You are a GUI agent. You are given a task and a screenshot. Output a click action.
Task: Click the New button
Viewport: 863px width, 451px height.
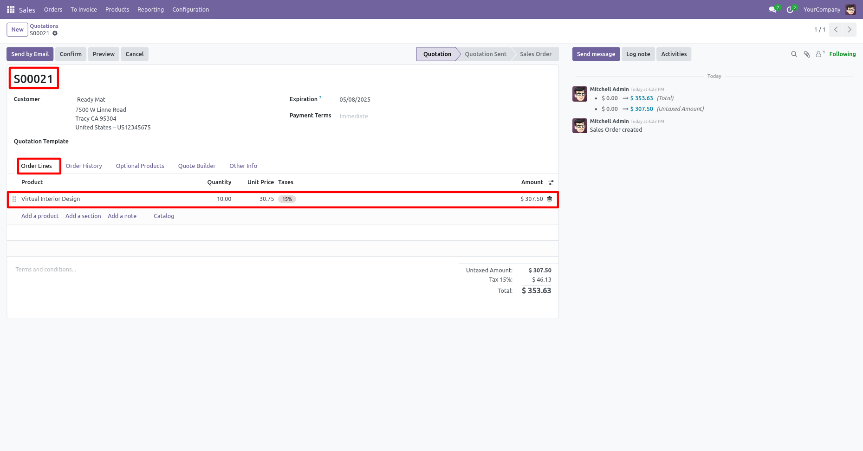(x=17, y=30)
